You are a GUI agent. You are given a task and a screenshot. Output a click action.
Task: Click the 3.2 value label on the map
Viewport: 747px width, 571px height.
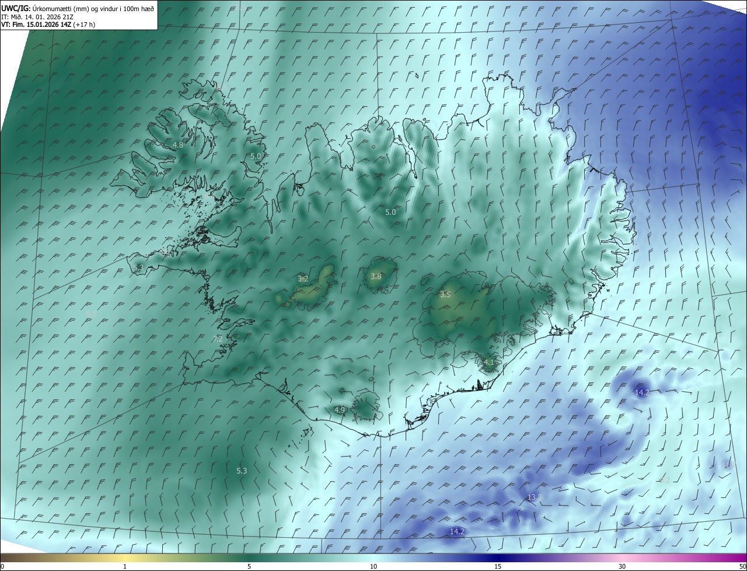pos(303,279)
